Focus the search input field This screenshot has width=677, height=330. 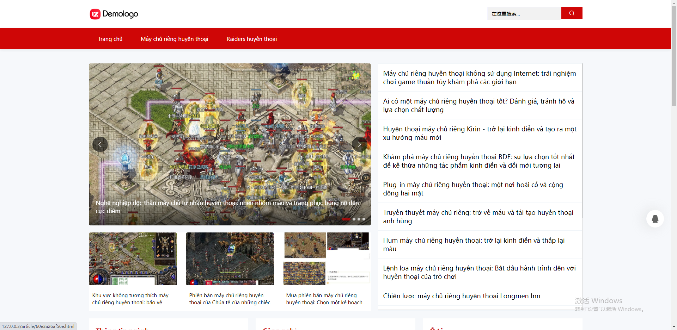(x=524, y=14)
